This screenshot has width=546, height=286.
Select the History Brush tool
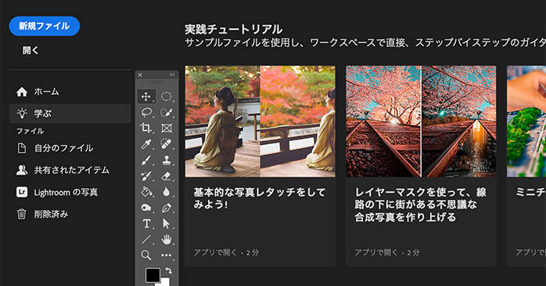[146, 176]
